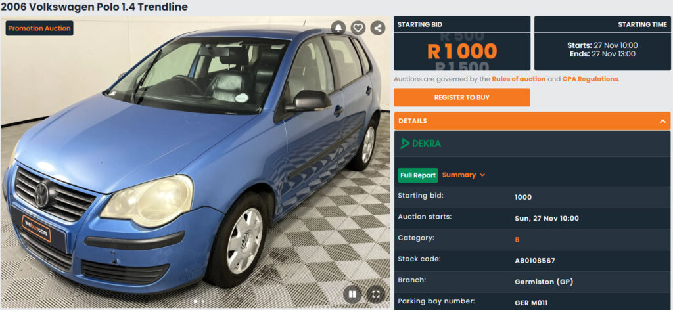The width and height of the screenshot is (673, 310).
Task: Click the notification bell icon
Action: tap(338, 28)
